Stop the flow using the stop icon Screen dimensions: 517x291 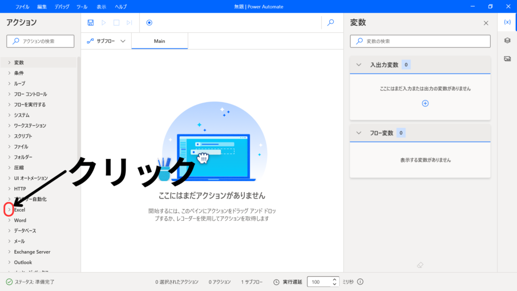tap(117, 22)
